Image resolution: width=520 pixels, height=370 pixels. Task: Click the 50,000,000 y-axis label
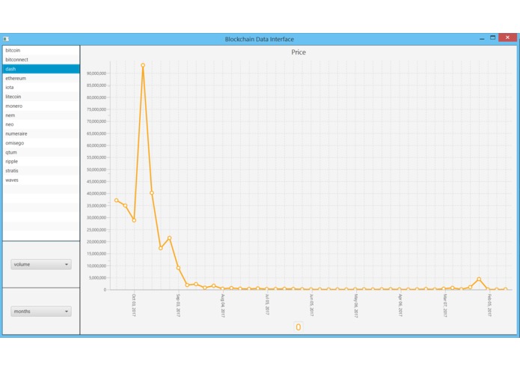point(97,169)
